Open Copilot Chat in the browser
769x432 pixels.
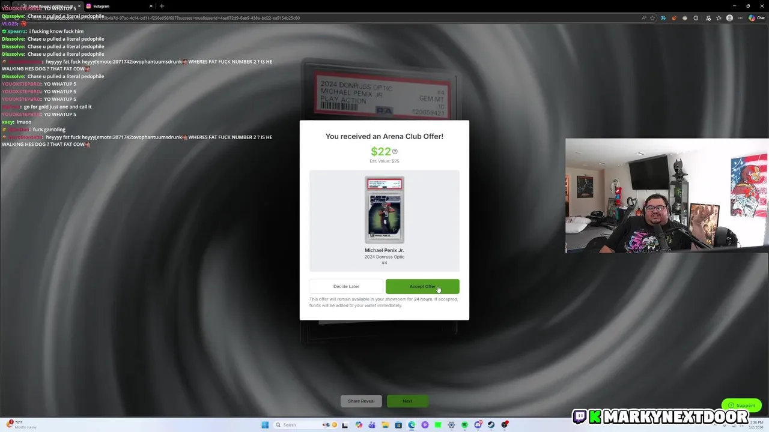[756, 18]
